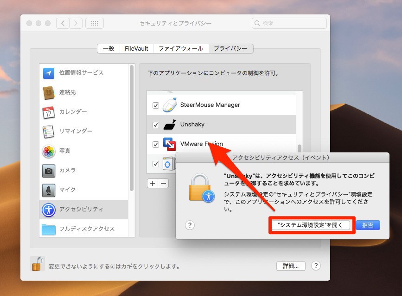Image resolution: width=402 pixels, height=296 pixels.
Task: Go forward with the right chevron button
Action: (76, 23)
